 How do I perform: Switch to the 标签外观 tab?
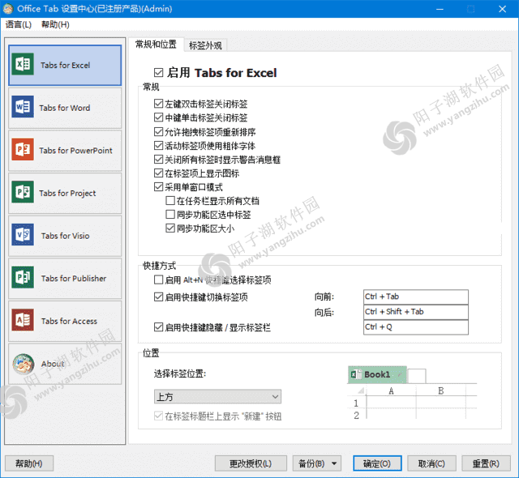click(x=205, y=45)
